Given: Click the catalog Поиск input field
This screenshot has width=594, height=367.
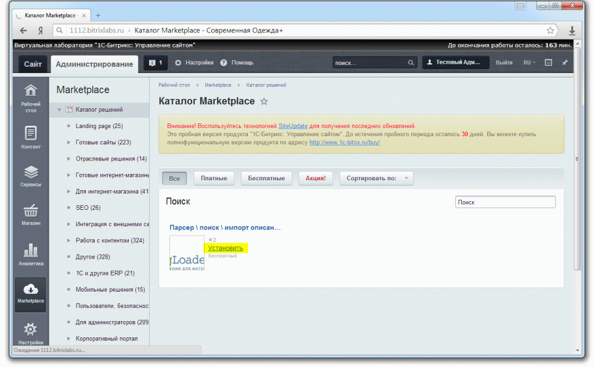Looking at the screenshot, I should [505, 202].
